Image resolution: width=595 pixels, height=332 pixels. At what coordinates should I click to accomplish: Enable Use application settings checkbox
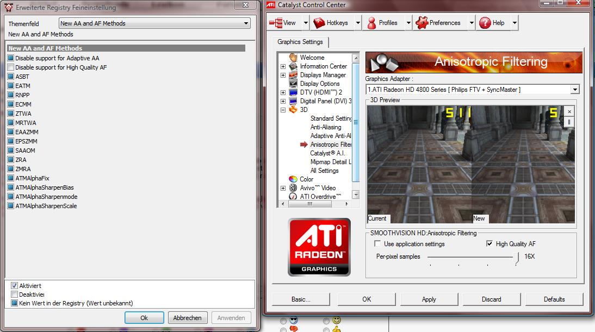(377, 243)
